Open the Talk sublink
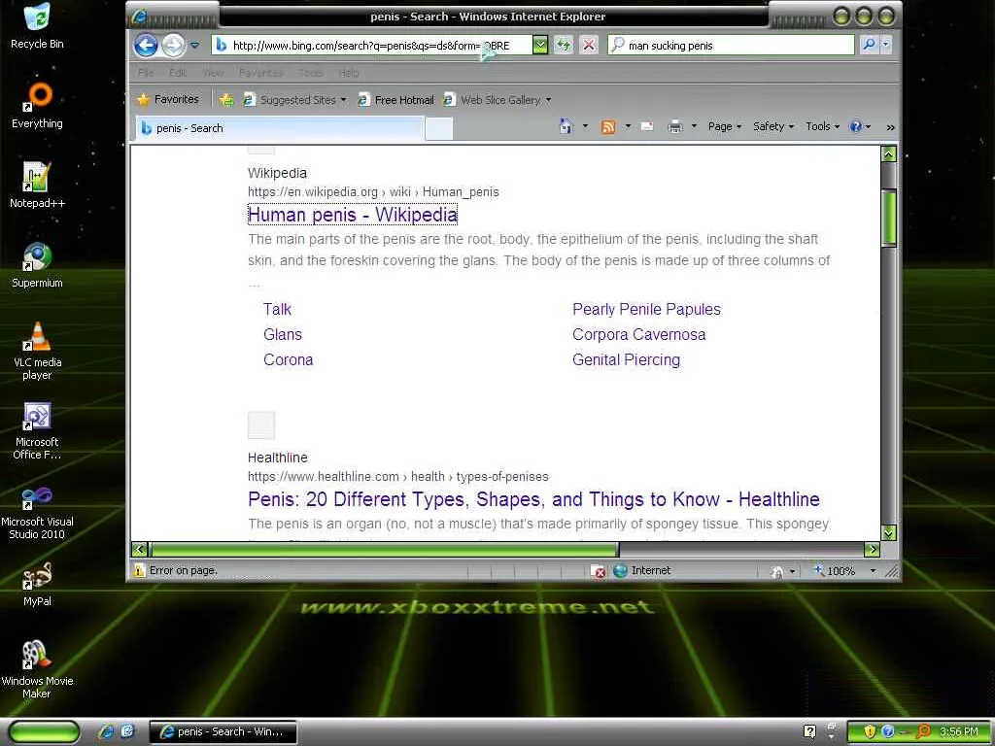The image size is (995, 746). pos(277,309)
